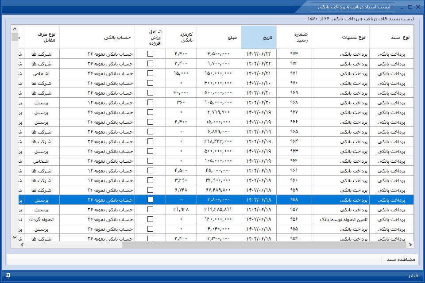This screenshot has width=425, height=283.
Task: Select the تامین تنخواه توسط بانک row
Action: (216, 219)
